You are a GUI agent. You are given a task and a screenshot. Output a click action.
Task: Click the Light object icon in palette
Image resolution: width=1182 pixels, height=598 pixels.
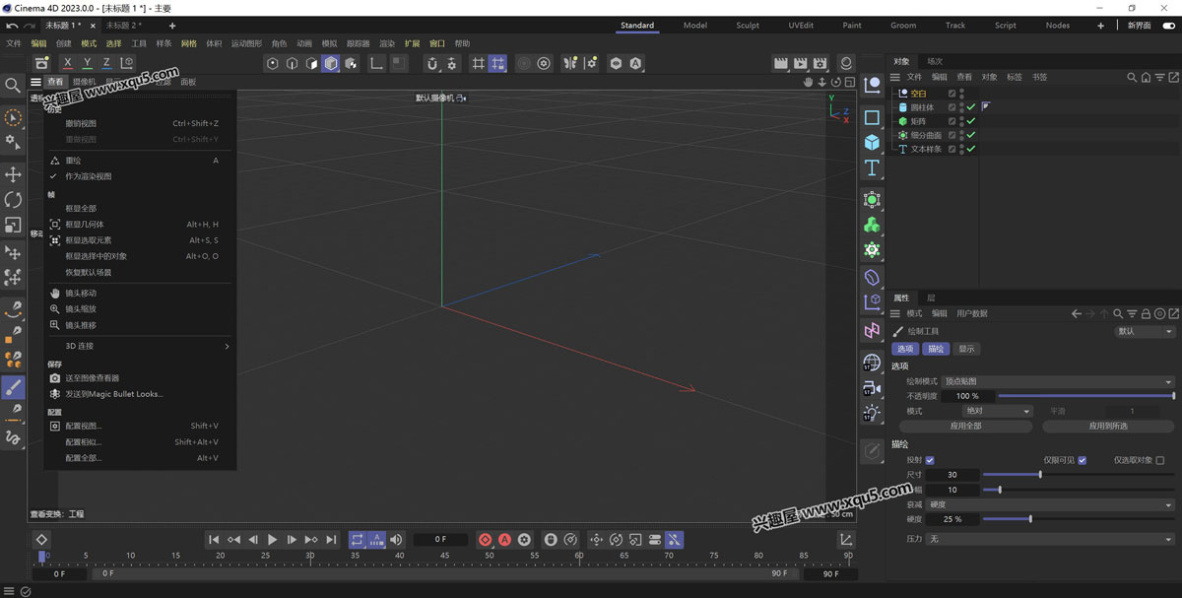point(872,413)
